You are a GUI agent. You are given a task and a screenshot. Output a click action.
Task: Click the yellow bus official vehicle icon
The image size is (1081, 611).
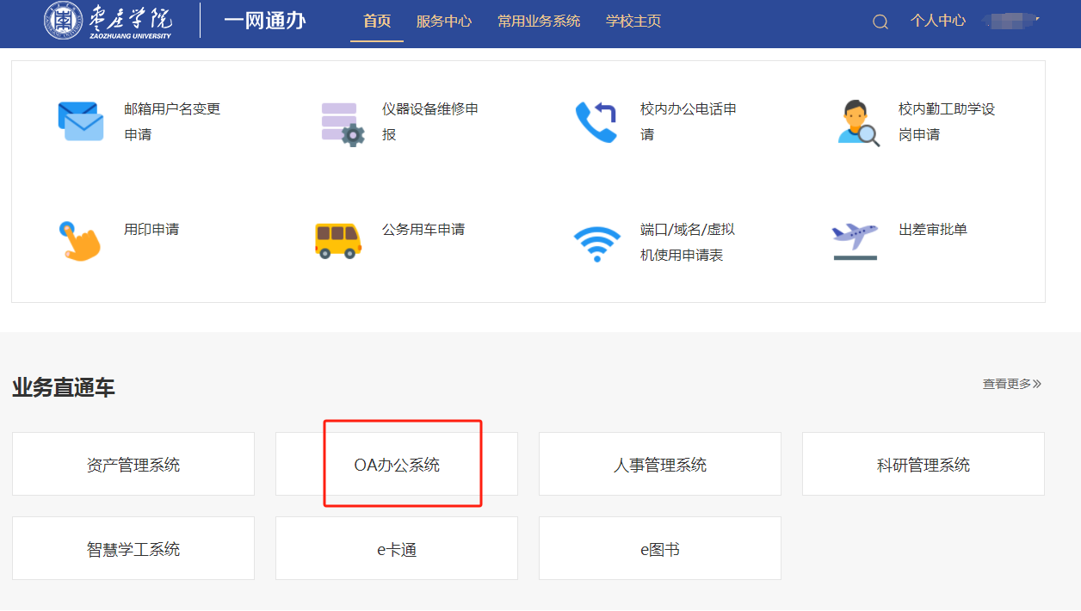(338, 241)
